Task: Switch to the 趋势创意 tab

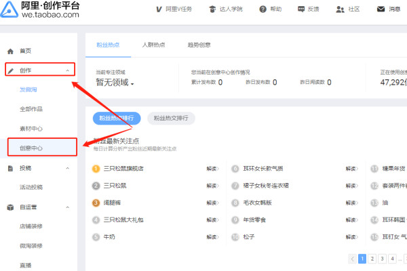Action: click(199, 45)
